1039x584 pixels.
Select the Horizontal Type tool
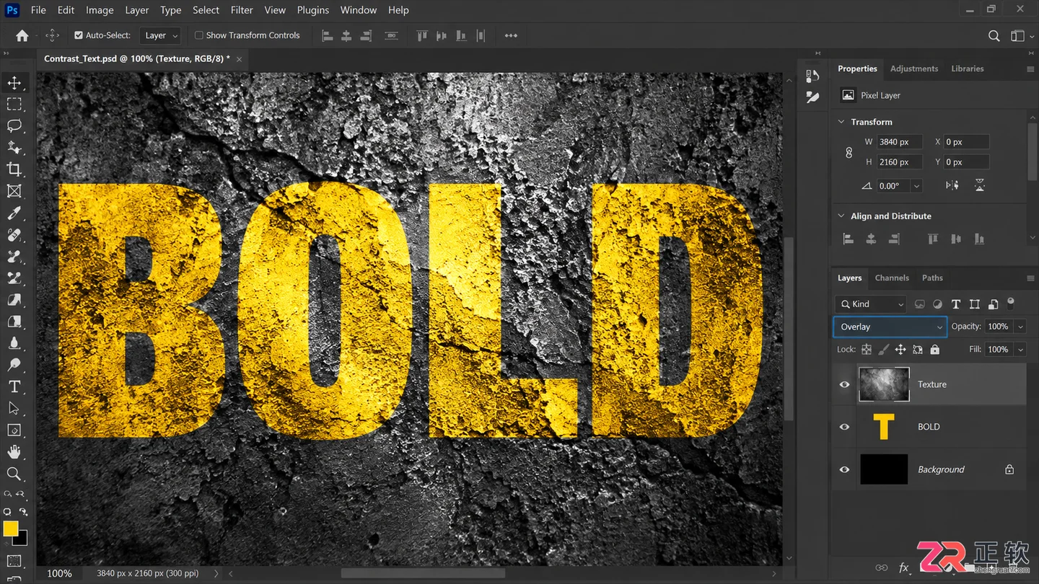[x=14, y=387]
